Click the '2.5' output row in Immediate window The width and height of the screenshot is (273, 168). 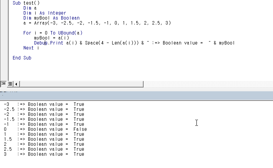(44, 149)
